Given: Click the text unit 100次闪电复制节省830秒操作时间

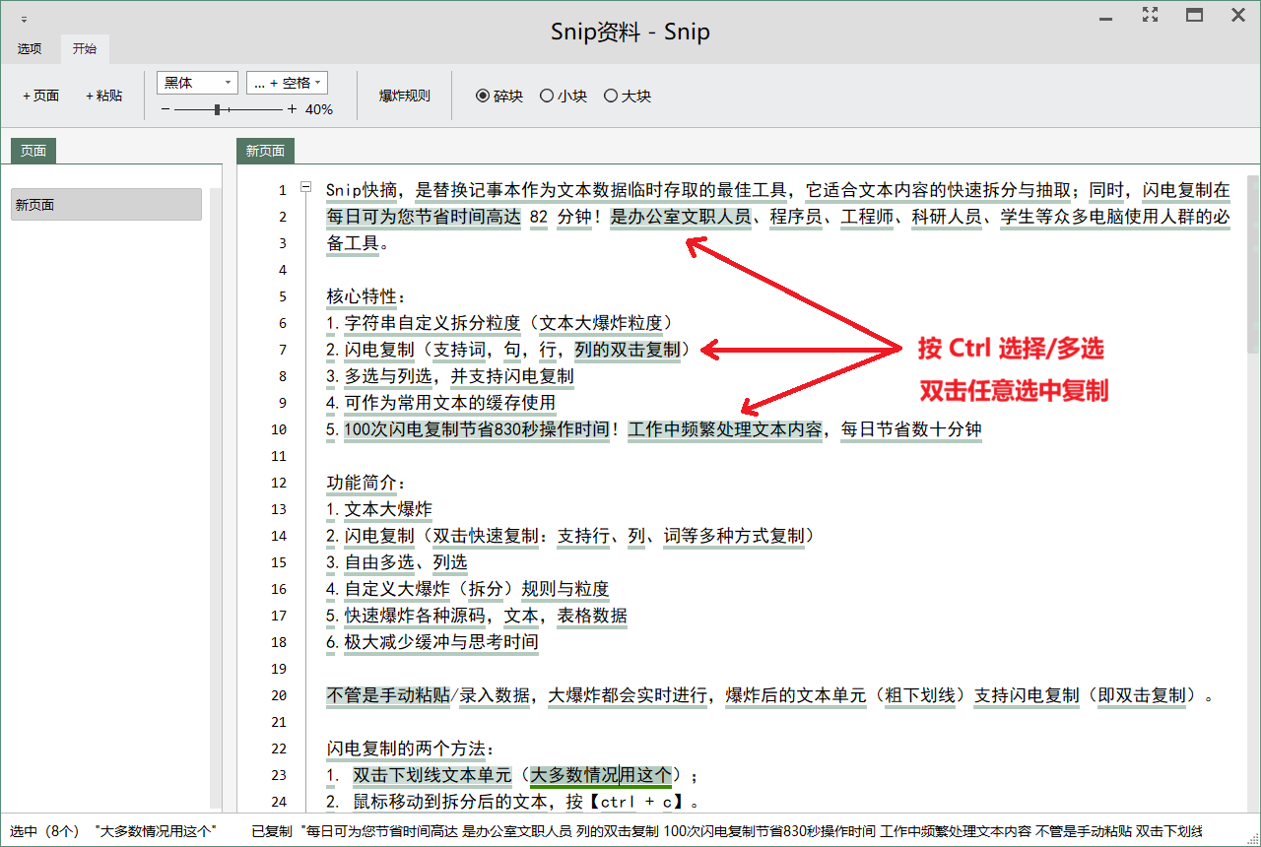Looking at the screenshot, I should coord(477,429).
